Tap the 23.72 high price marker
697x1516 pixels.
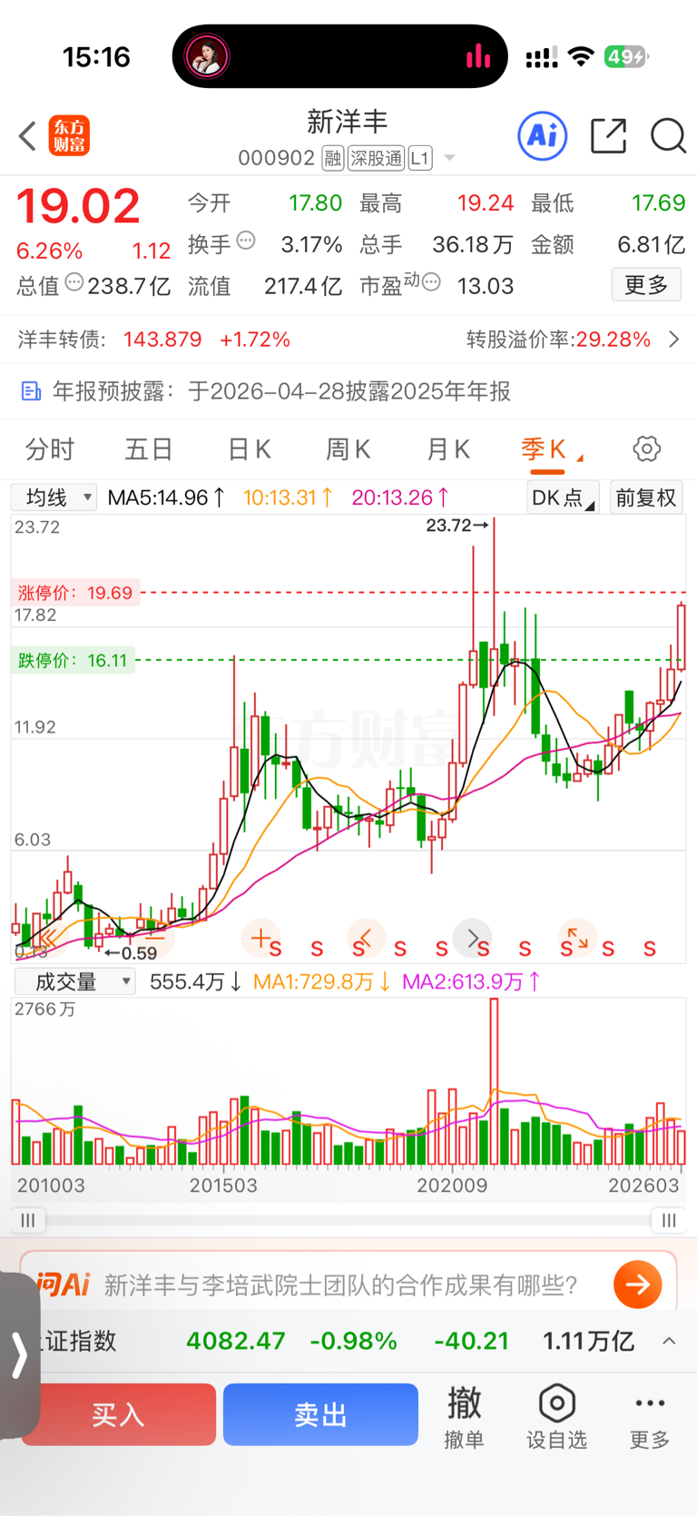456,525
